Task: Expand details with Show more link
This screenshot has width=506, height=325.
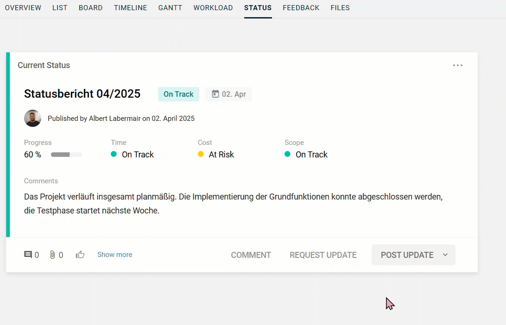Action: tap(114, 255)
